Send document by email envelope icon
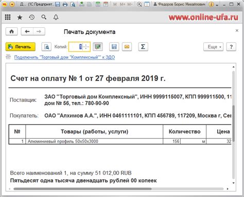 tap(127, 47)
